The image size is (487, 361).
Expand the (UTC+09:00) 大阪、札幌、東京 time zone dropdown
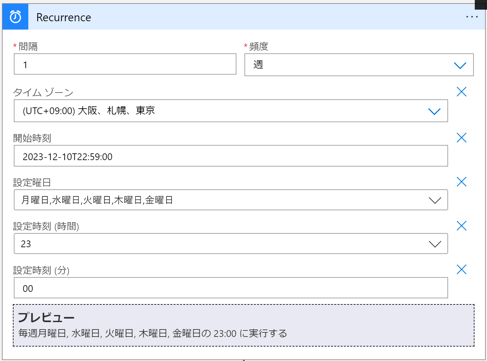coord(231,111)
